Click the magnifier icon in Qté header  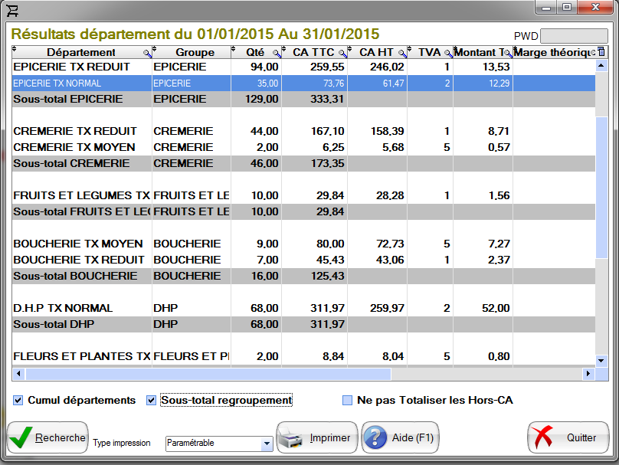[x=277, y=53]
